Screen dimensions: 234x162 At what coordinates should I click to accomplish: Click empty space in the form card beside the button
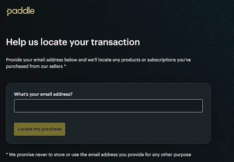pos(134,129)
